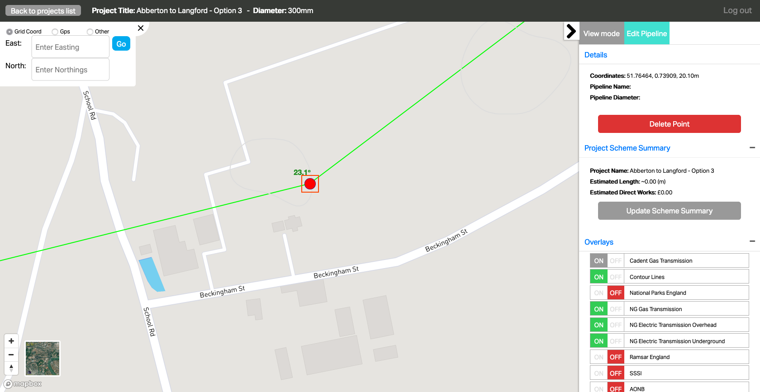Focus the Enter Easting input field

coord(71,47)
